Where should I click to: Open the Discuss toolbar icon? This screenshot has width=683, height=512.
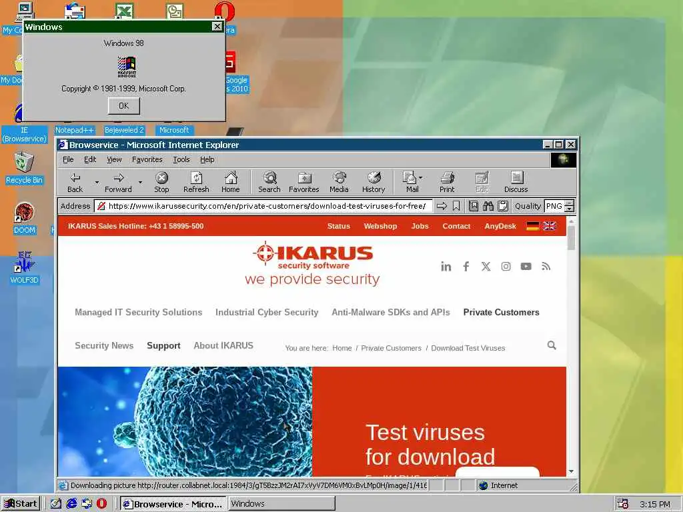516,182
